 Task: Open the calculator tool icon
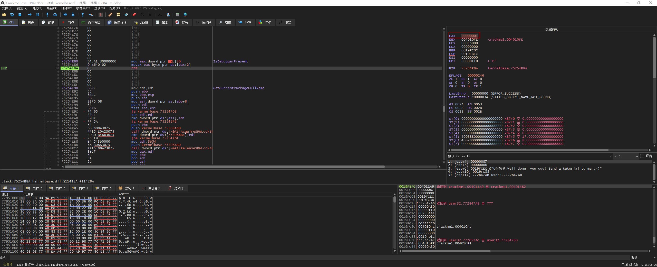(177, 15)
